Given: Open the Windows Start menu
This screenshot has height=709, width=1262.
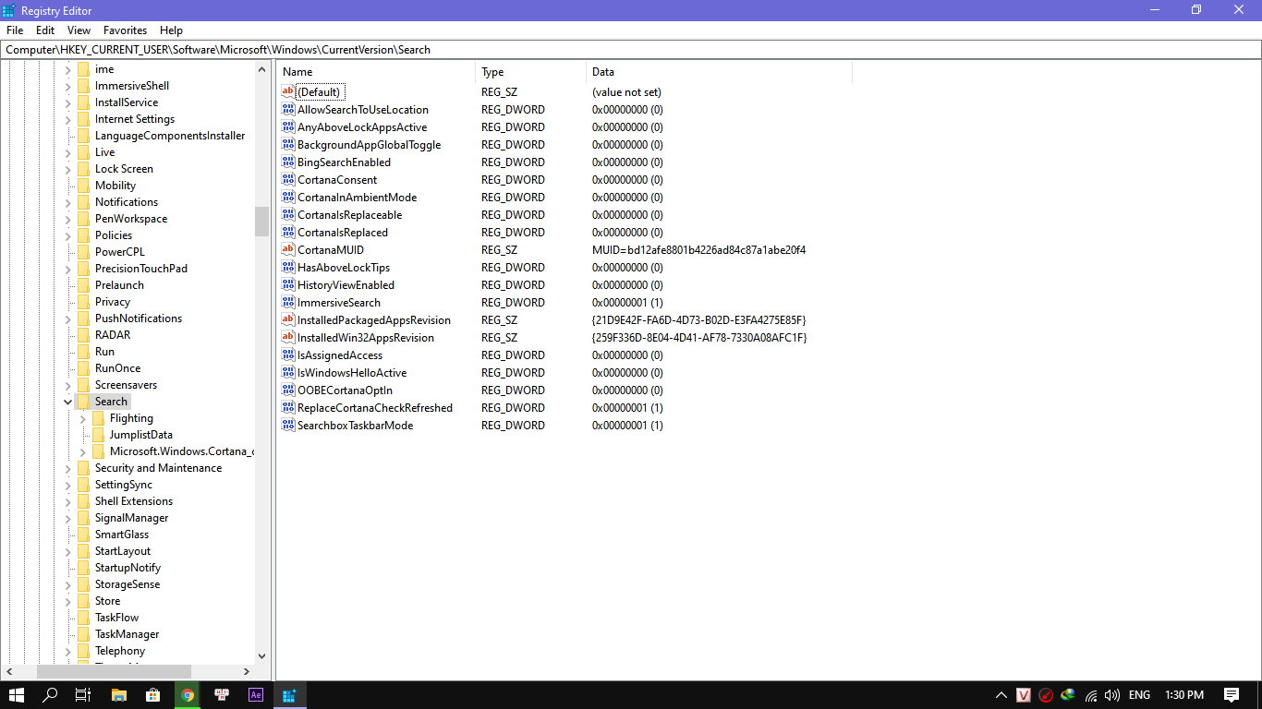Looking at the screenshot, I should click(x=17, y=695).
